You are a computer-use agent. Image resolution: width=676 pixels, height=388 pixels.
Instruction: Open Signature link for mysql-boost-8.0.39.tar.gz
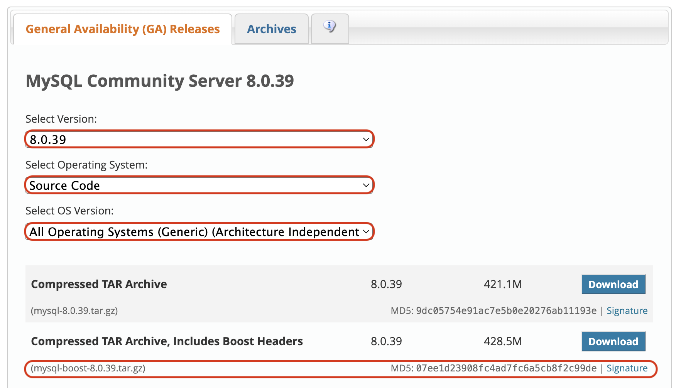pos(627,368)
